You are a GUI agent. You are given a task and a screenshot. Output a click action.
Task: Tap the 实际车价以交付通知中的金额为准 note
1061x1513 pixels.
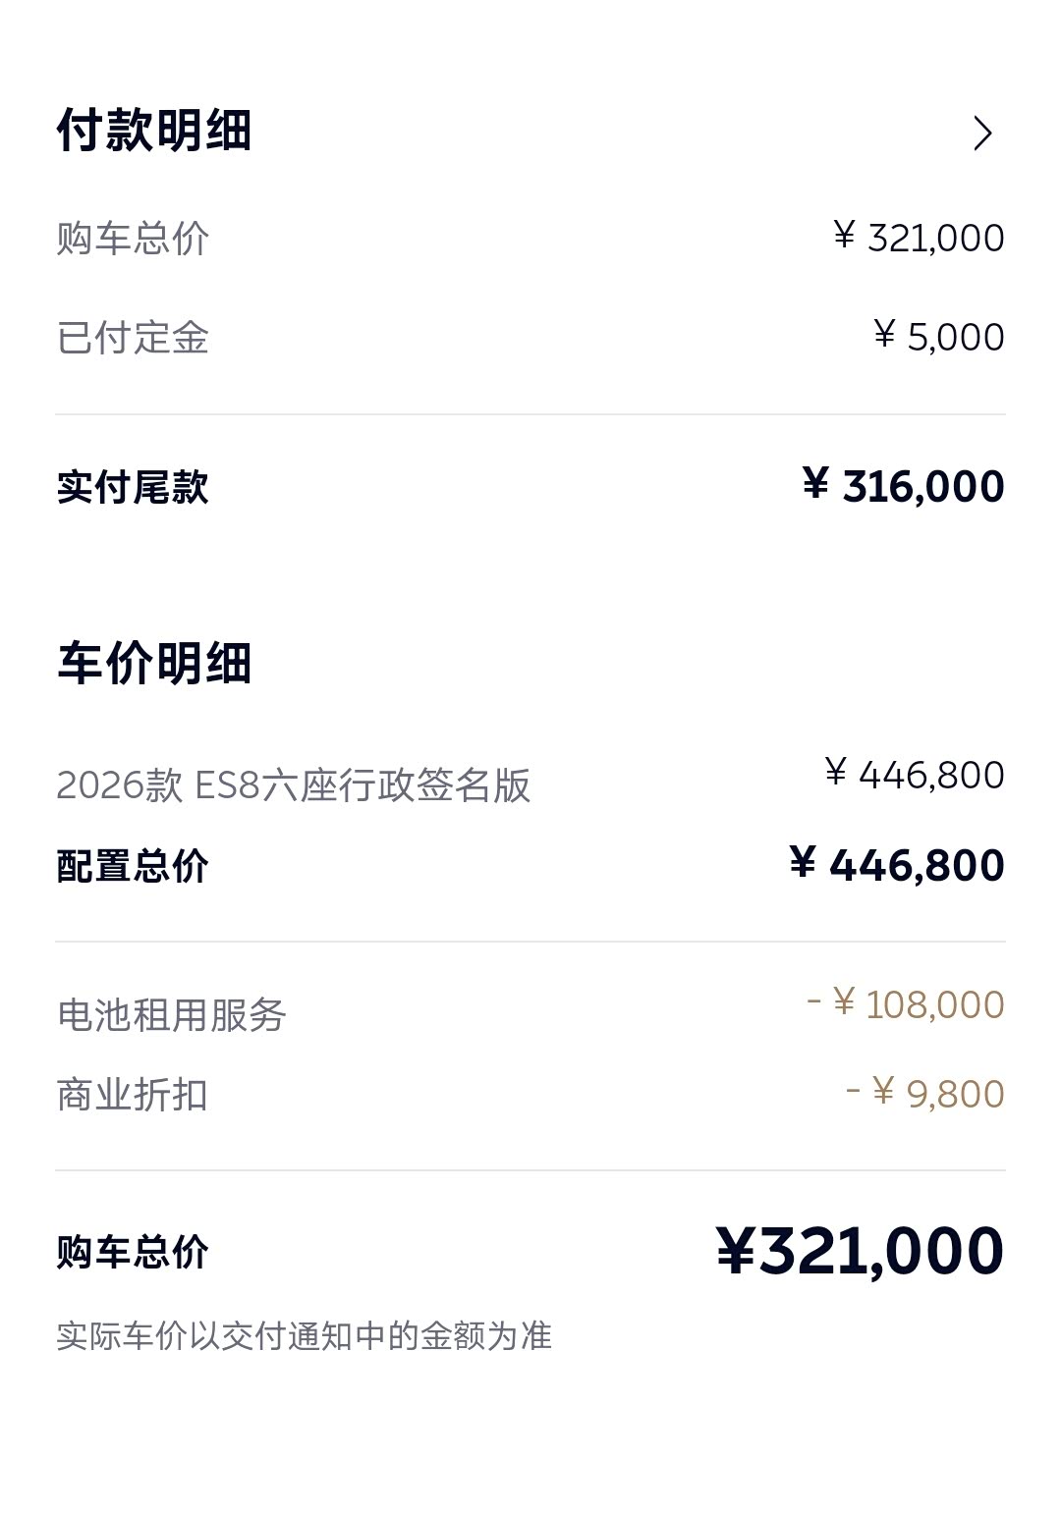click(x=304, y=1336)
